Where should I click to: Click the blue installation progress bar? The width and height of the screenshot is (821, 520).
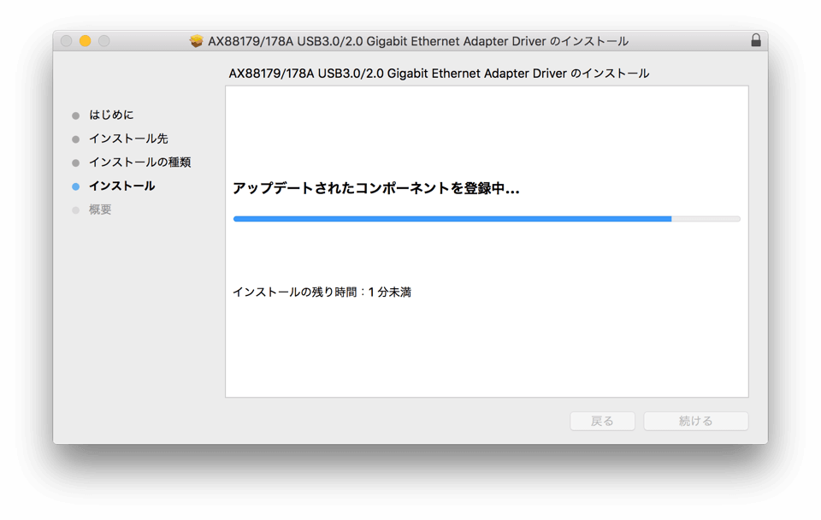[x=487, y=219]
